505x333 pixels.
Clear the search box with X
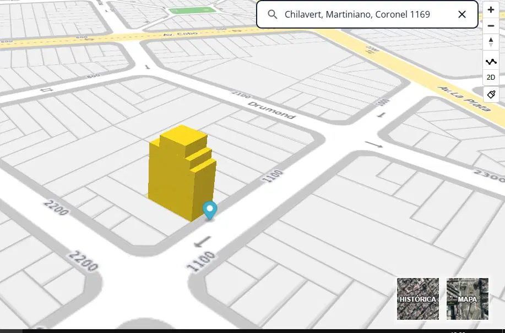pos(462,14)
